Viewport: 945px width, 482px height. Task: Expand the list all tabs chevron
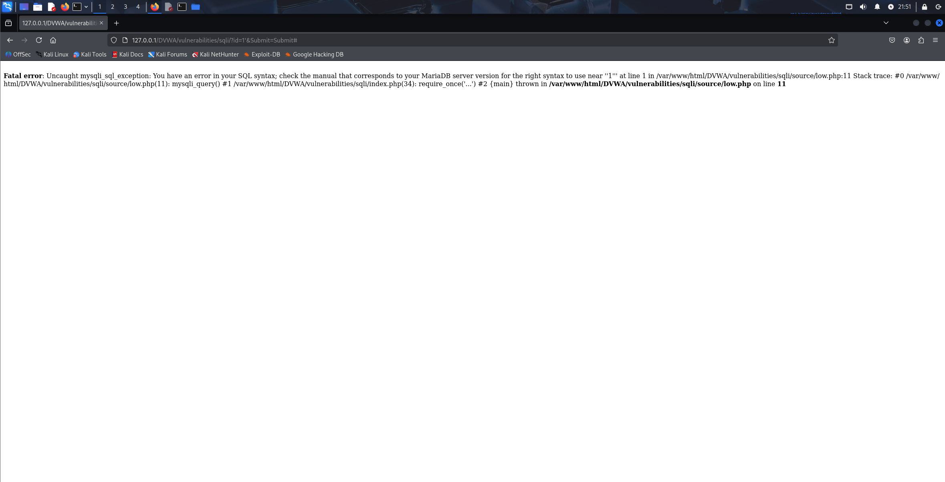[886, 23]
